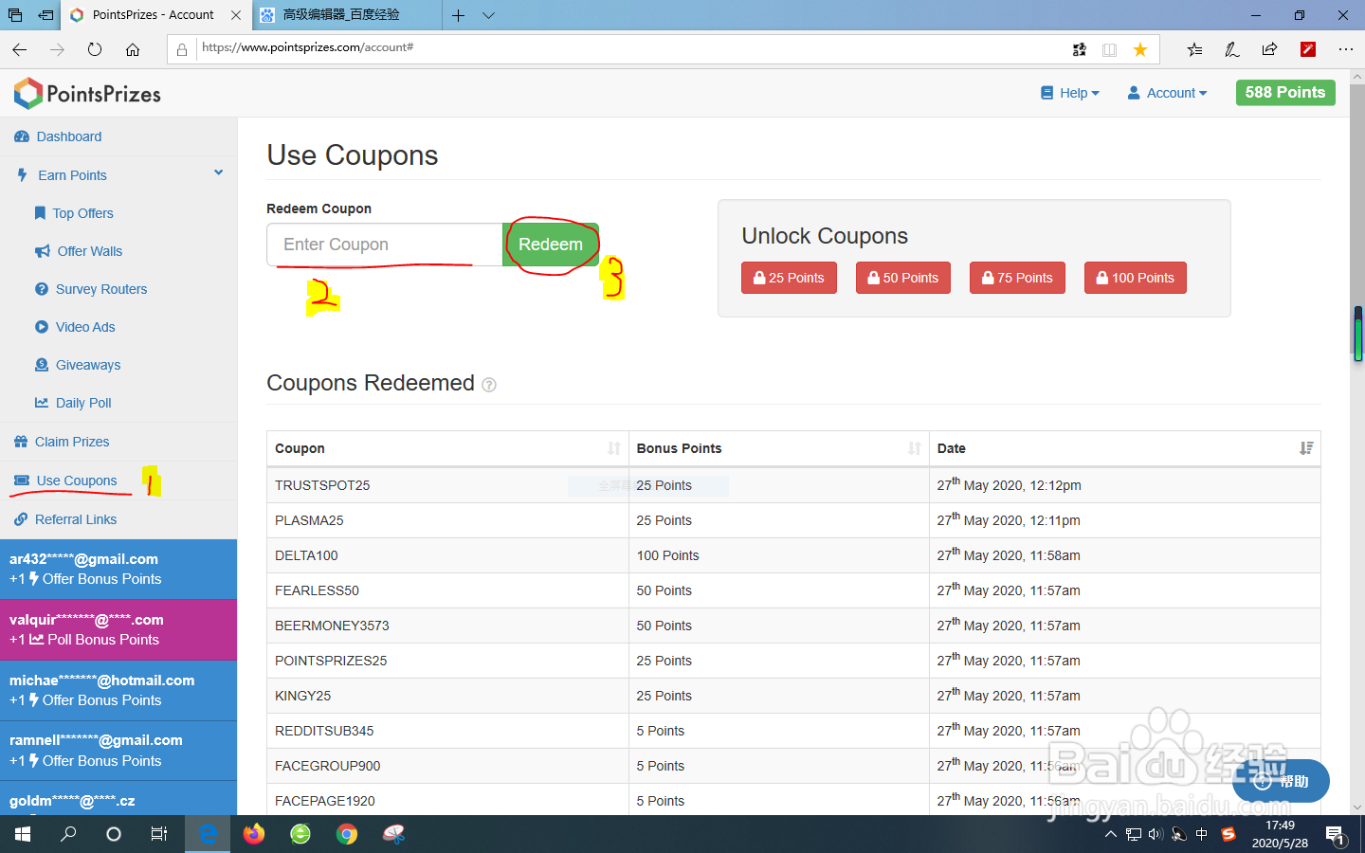Click the browser forward arrow
Viewport: 1365px width, 853px height.
point(57,49)
